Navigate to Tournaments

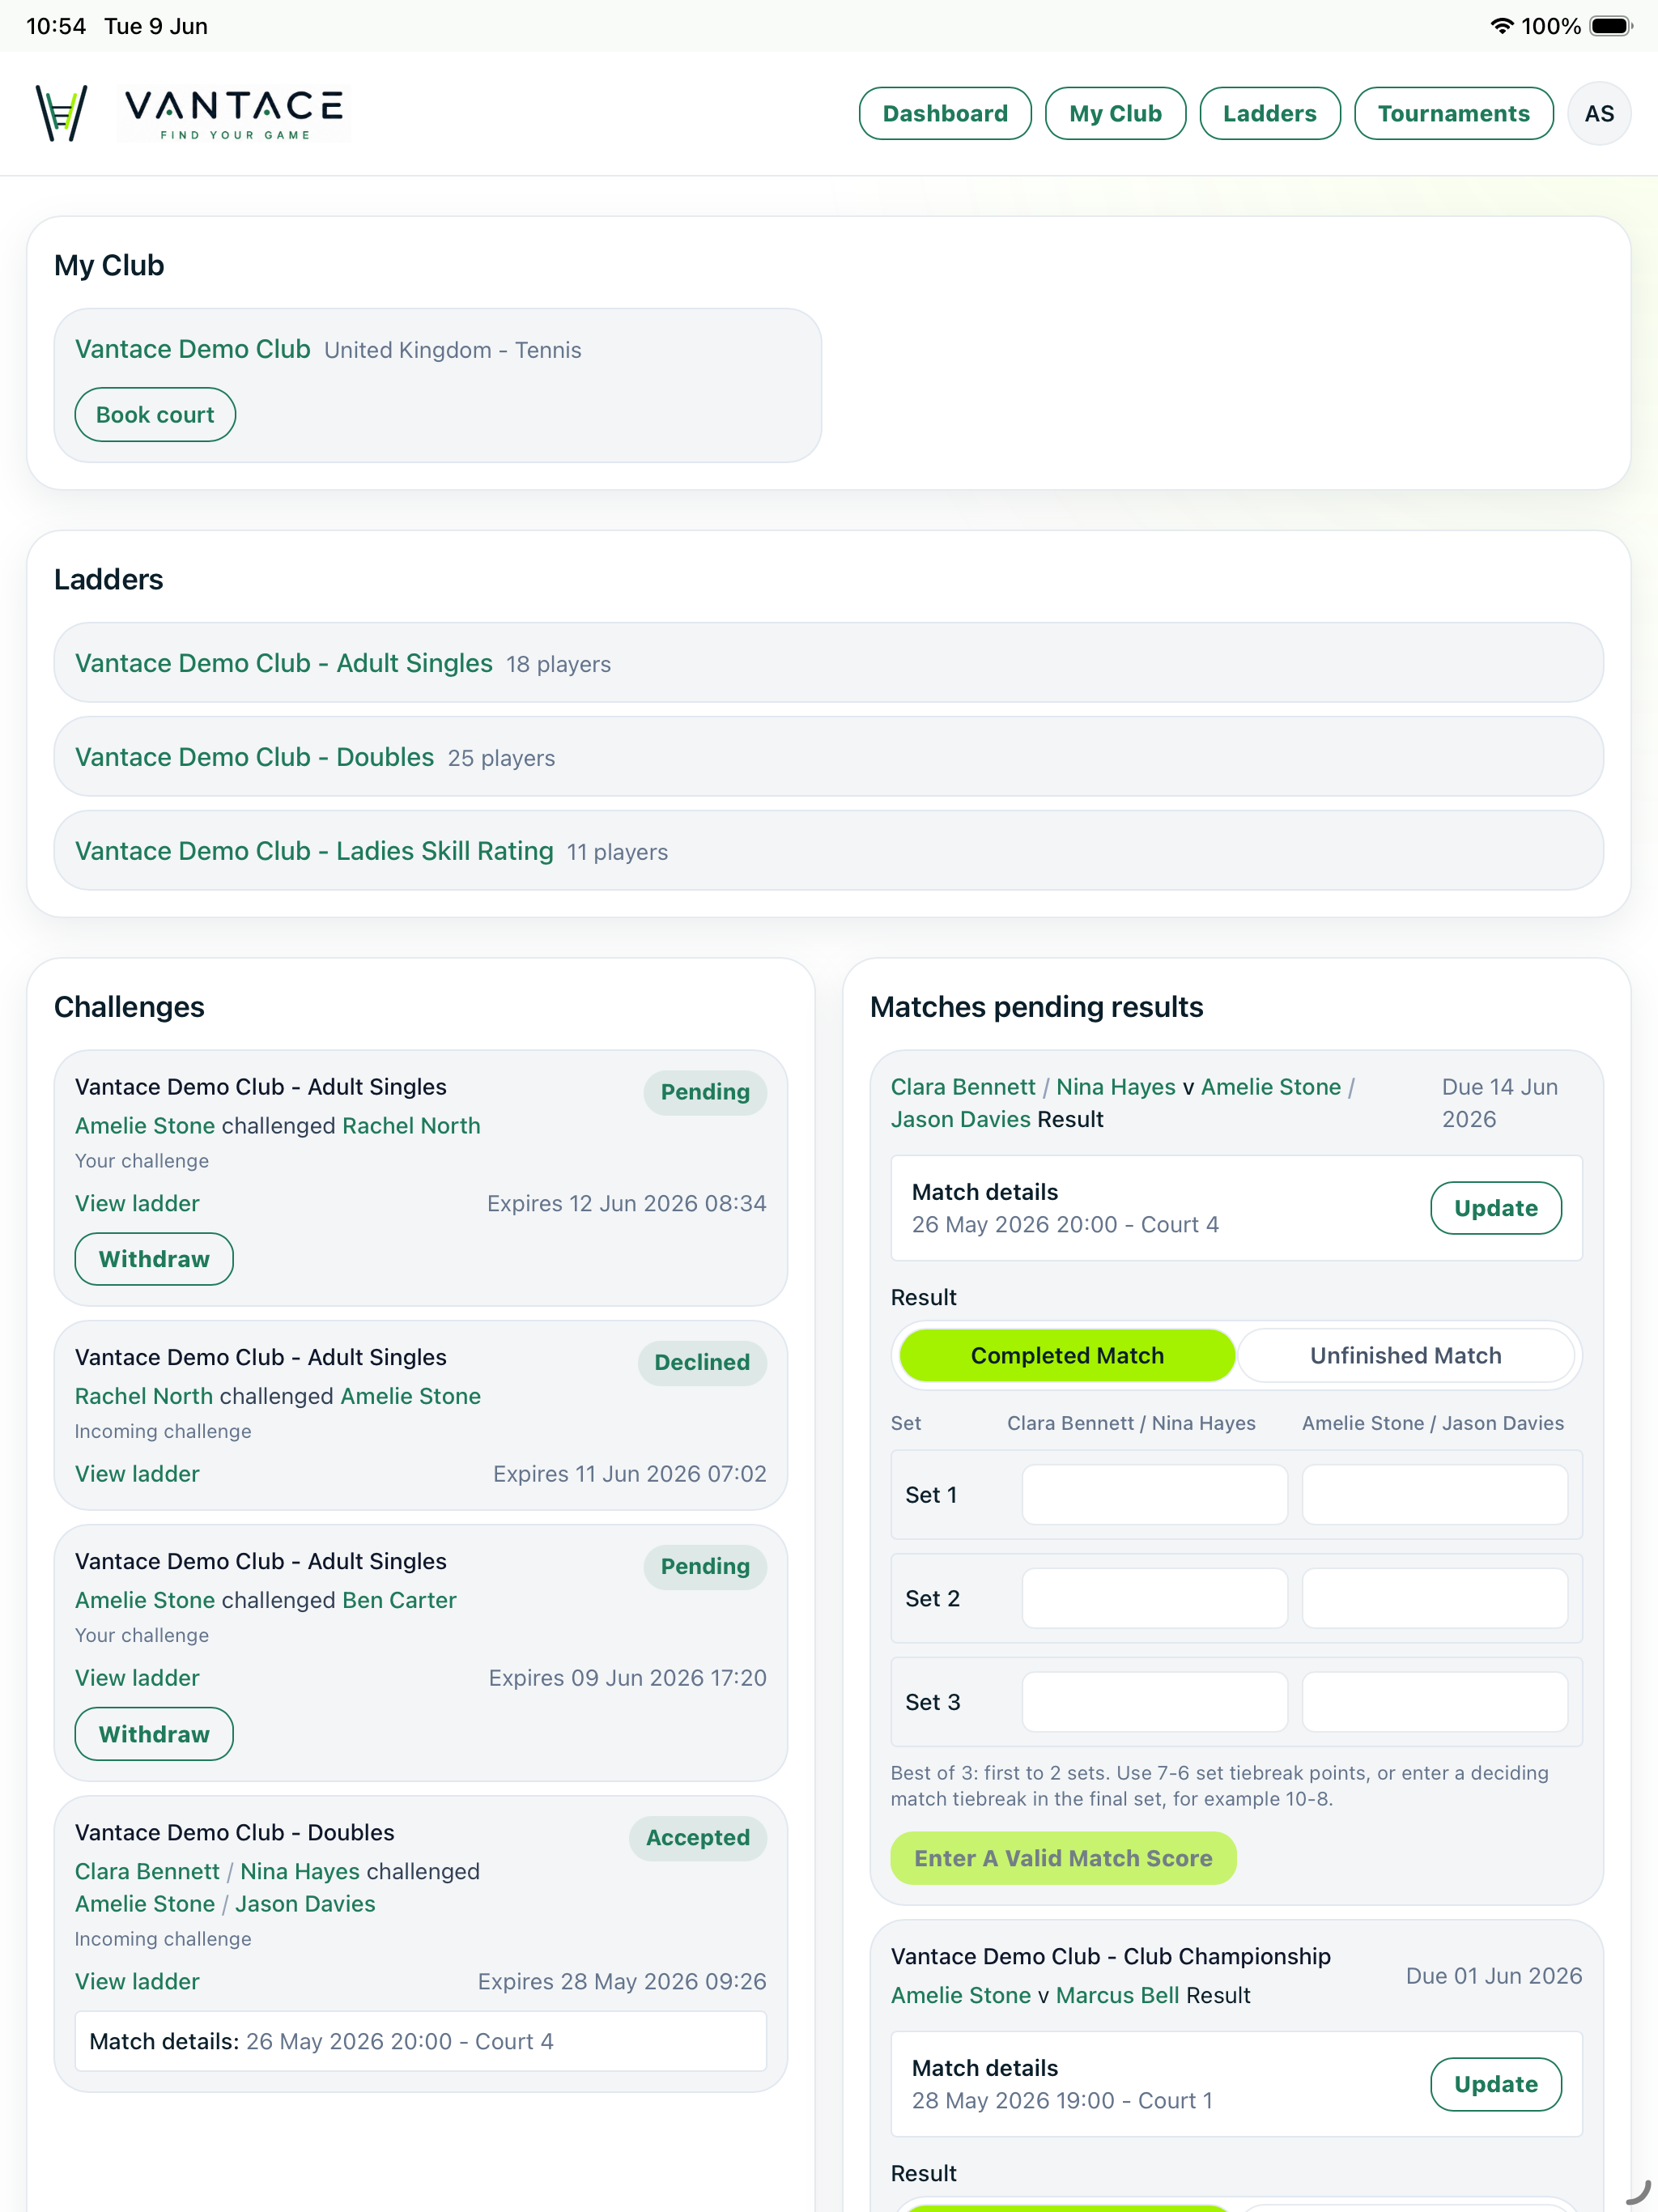coord(1453,114)
